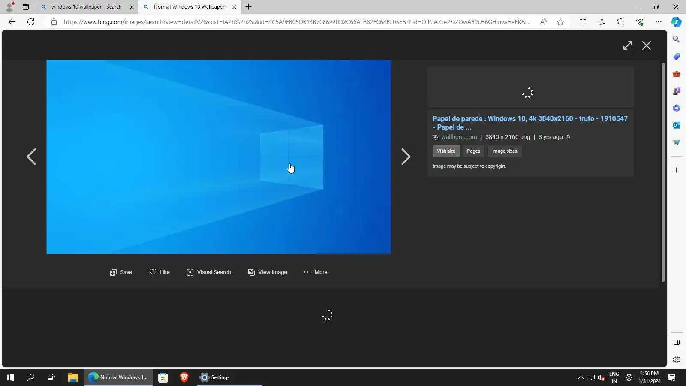Open the taskbar clock and calendar
Viewport: 686px width, 386px height.
pyautogui.click(x=650, y=377)
